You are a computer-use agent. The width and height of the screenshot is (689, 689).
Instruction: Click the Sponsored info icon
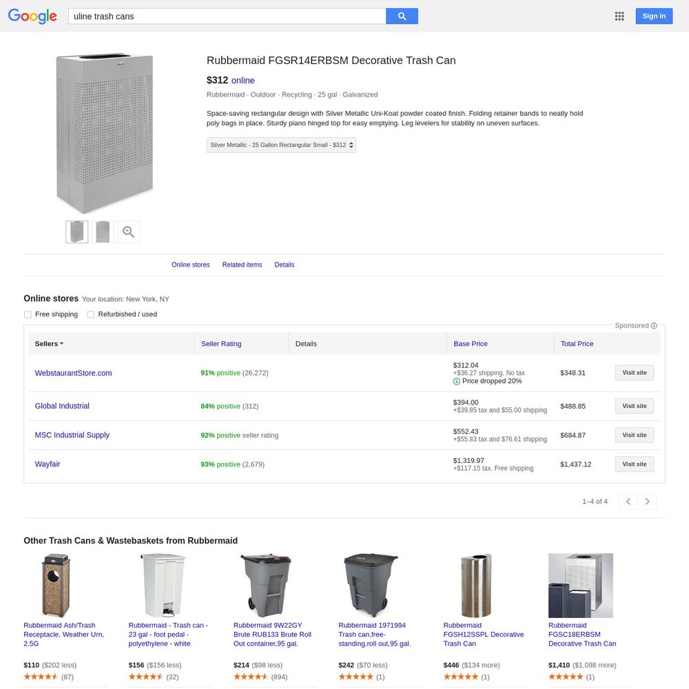pos(654,326)
